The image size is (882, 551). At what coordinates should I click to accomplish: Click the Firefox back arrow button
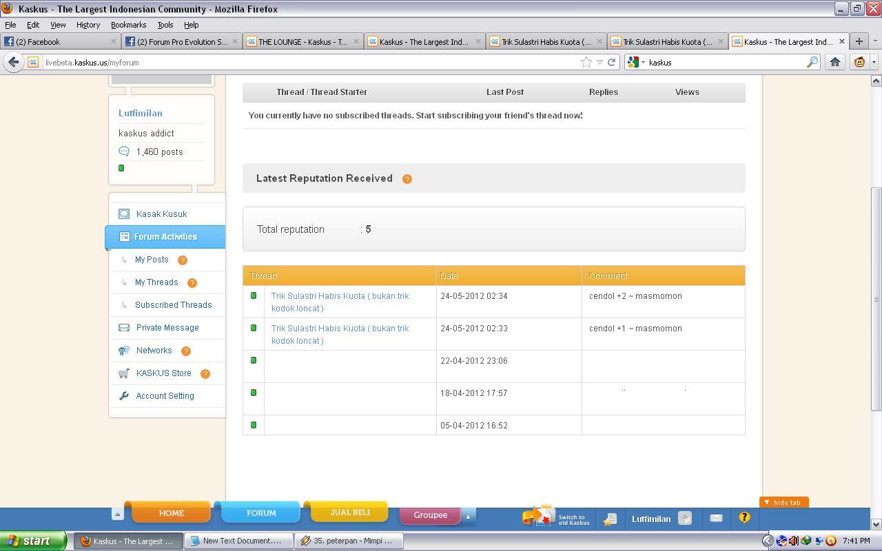coord(13,62)
